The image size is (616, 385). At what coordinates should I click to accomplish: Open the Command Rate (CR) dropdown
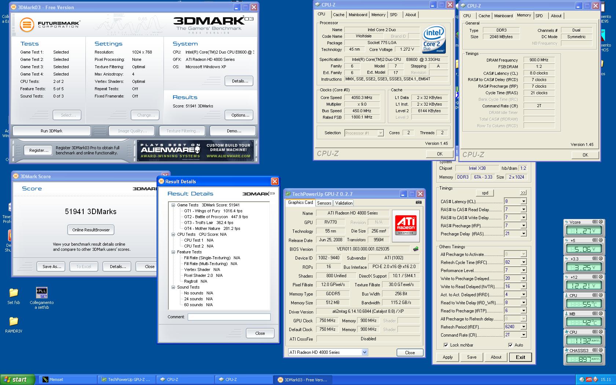[x=524, y=335]
